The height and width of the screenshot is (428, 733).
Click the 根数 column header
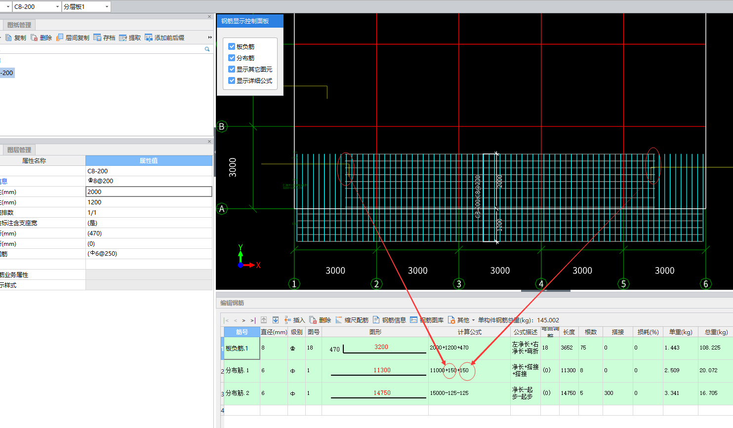coord(591,332)
